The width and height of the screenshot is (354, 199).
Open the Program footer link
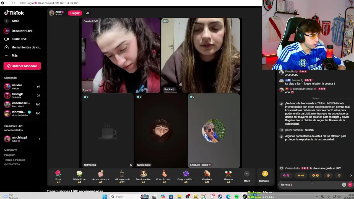pyautogui.click(x=10, y=155)
